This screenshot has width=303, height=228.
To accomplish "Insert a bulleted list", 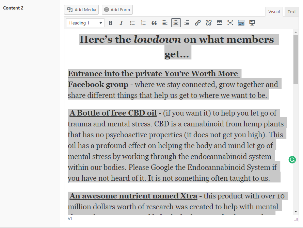I will 132,23.
